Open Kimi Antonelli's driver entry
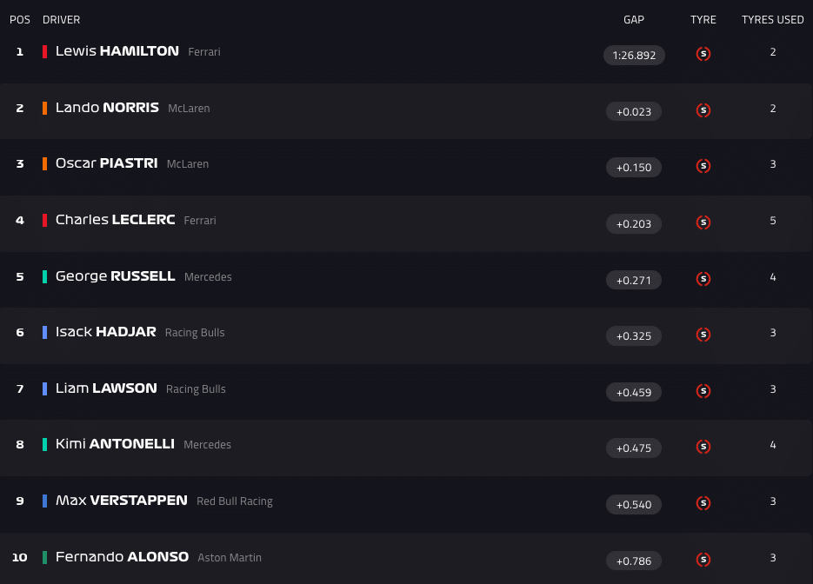Viewport: 813px width, 584px height. (115, 444)
